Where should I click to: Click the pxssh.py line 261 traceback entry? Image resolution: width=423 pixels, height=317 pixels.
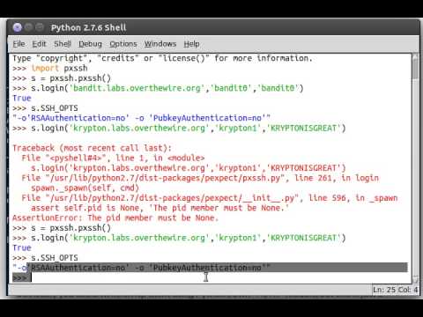200,178
